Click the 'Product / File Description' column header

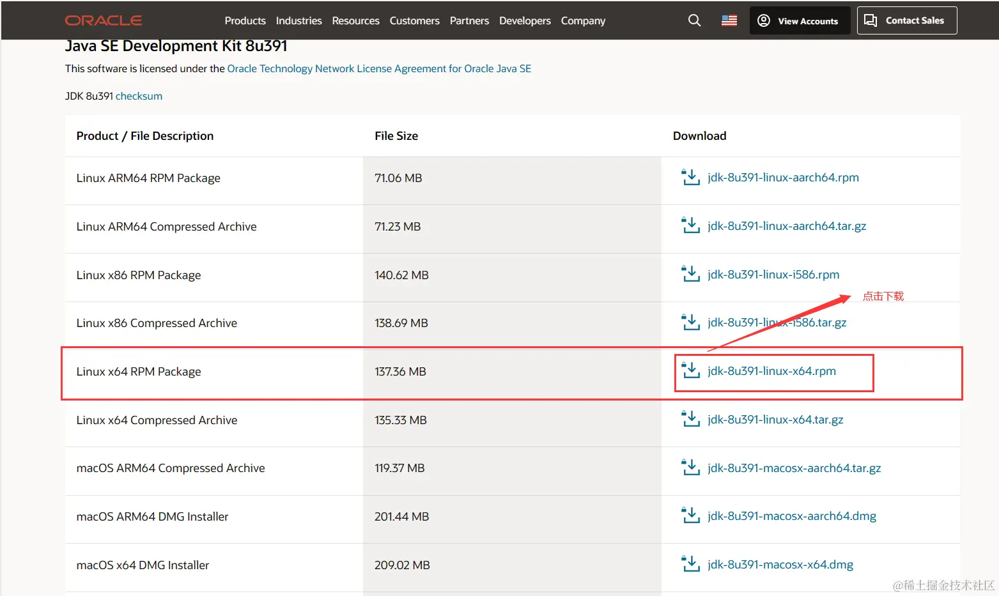(x=145, y=136)
